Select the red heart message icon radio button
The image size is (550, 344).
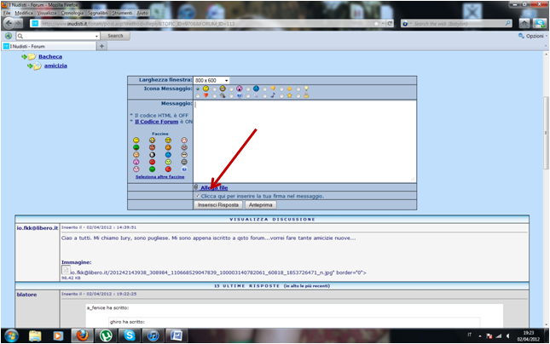click(198, 96)
